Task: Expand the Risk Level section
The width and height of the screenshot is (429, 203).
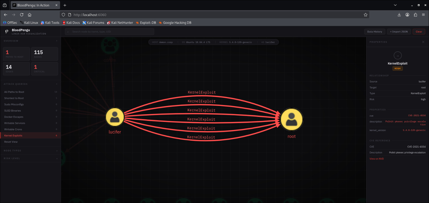Action: (x=57, y=159)
